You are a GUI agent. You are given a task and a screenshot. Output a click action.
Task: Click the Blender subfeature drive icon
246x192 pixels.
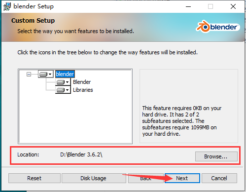61,82
